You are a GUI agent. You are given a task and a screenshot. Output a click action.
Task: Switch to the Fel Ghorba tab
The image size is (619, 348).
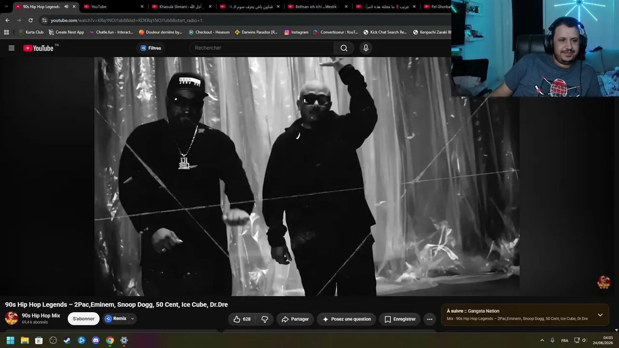437,7
